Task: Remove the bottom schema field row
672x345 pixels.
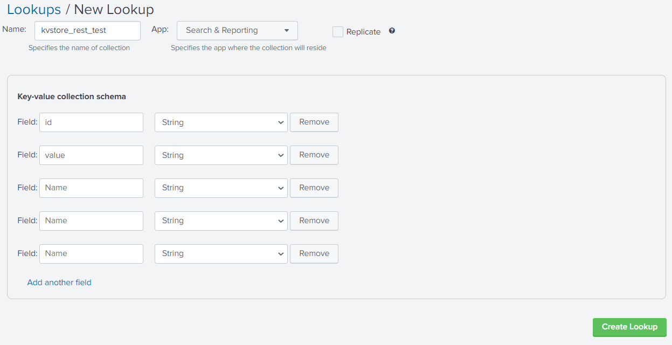Action: click(x=314, y=253)
